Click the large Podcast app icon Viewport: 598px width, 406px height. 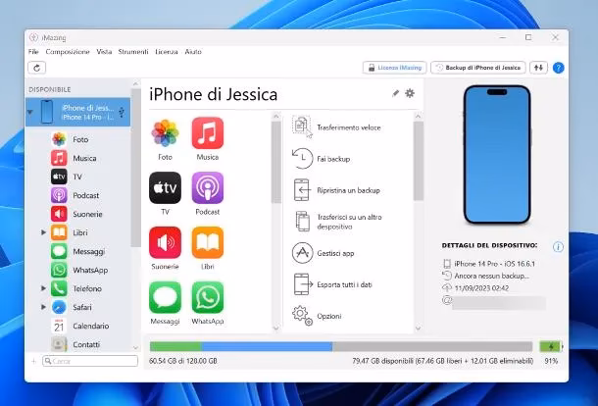(x=208, y=187)
